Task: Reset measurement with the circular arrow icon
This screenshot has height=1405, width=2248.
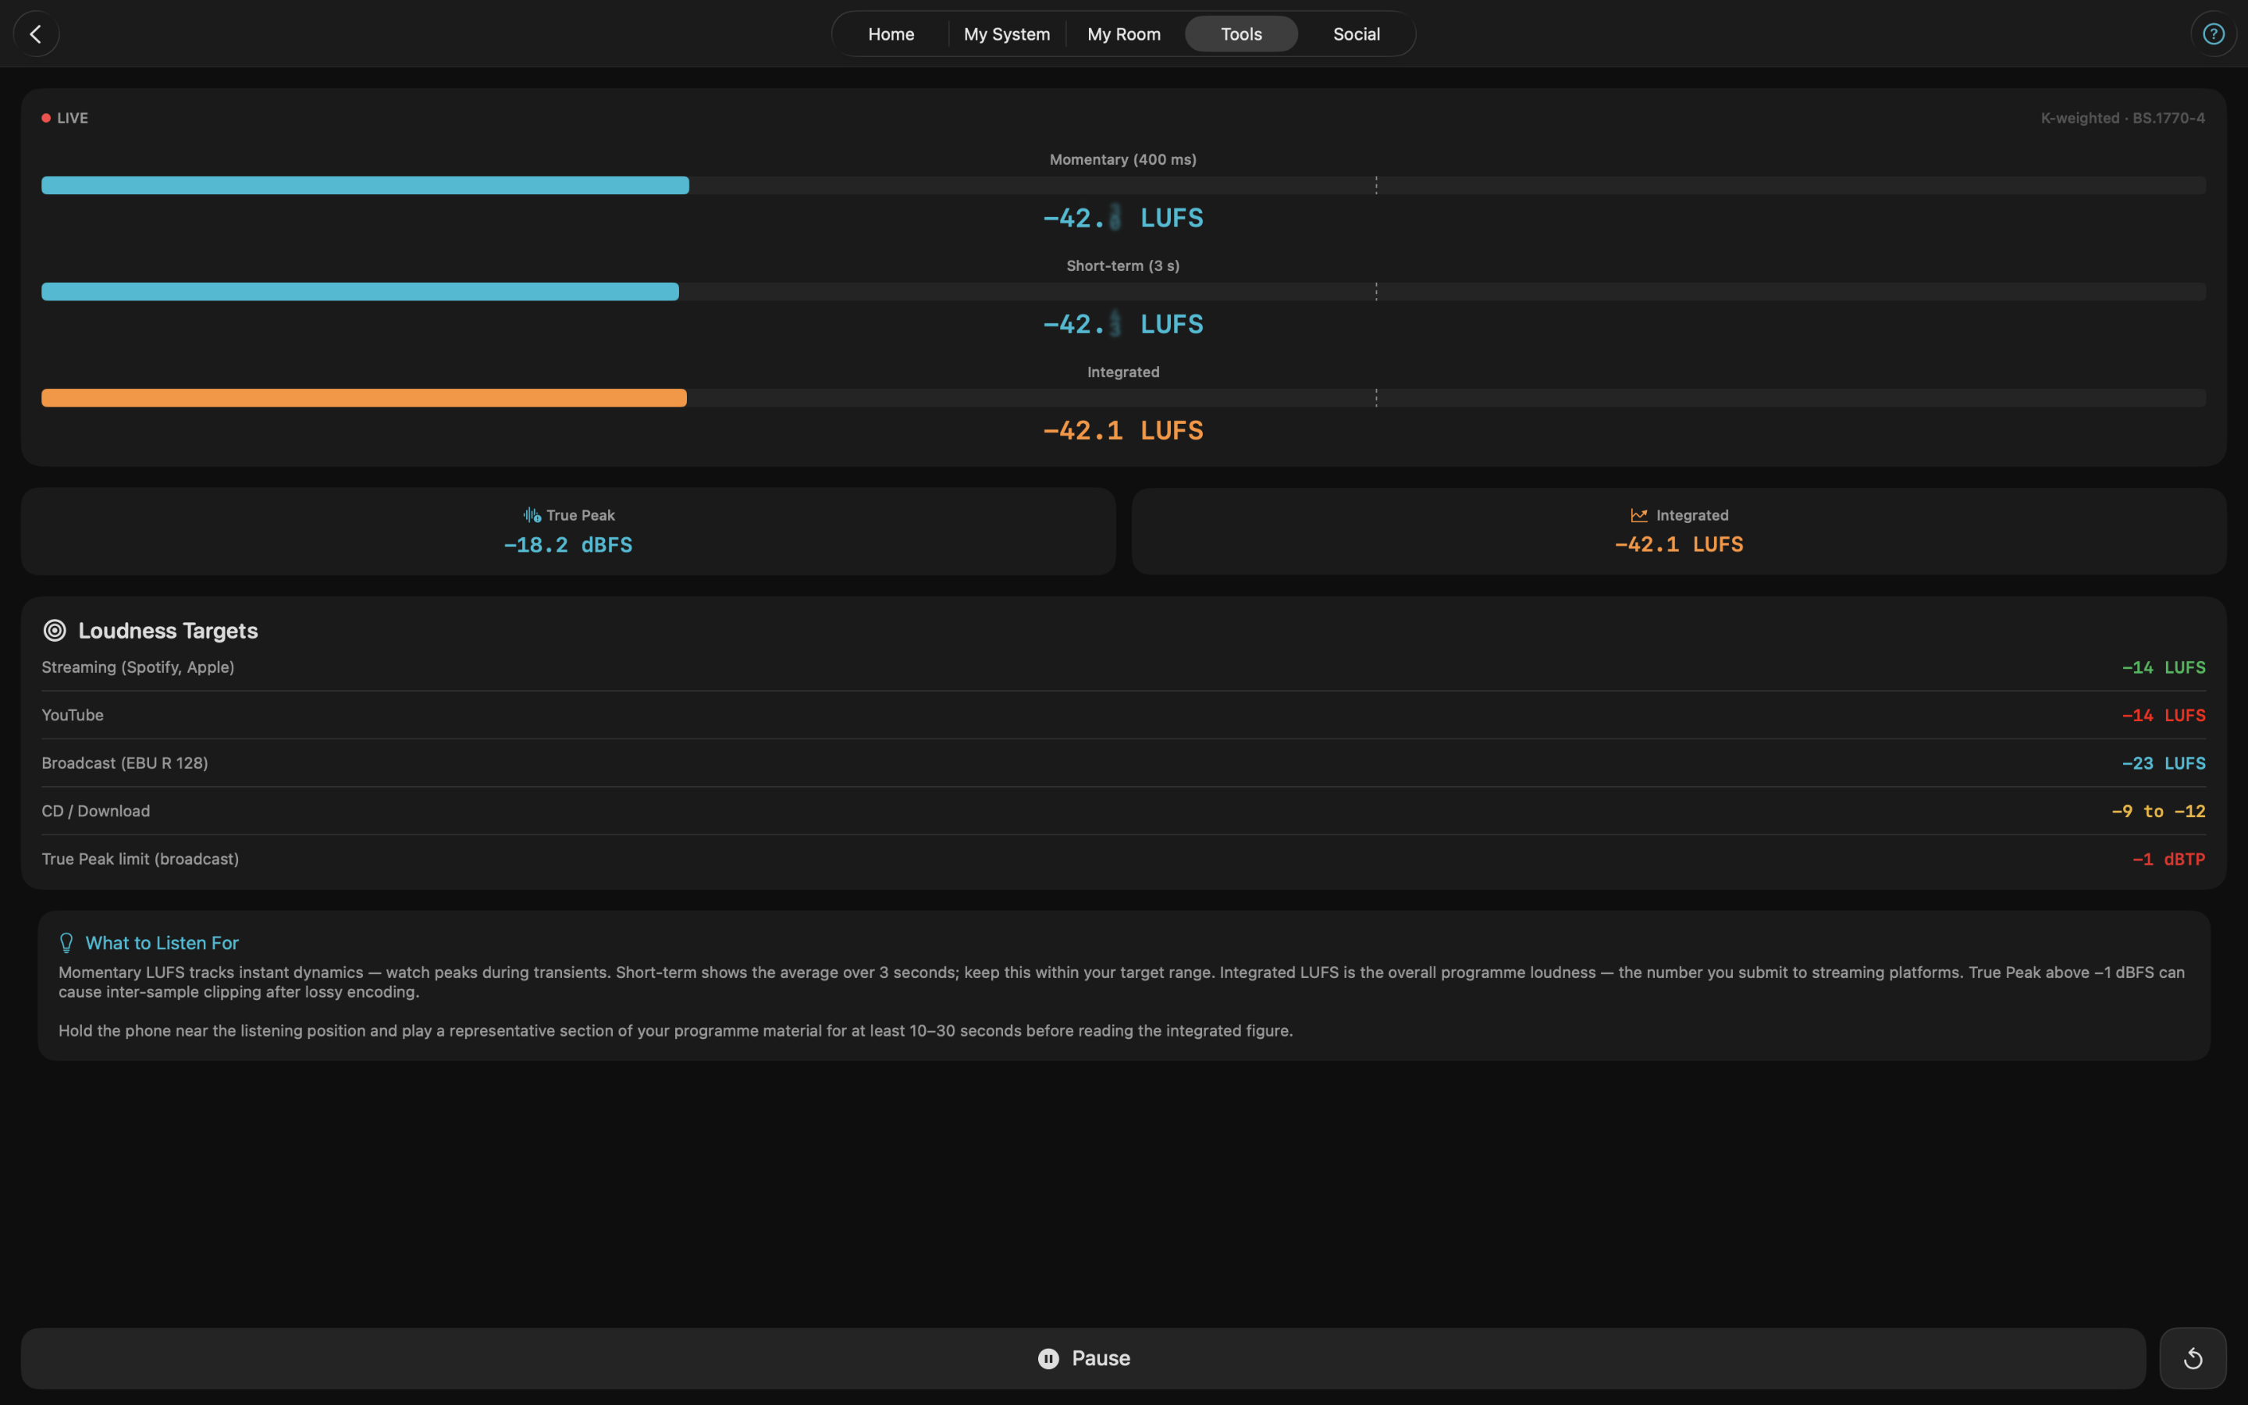Action: point(2193,1358)
